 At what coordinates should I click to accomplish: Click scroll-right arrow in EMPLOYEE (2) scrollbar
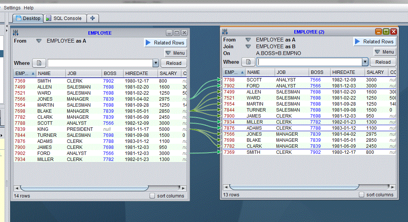[x=393, y=187]
